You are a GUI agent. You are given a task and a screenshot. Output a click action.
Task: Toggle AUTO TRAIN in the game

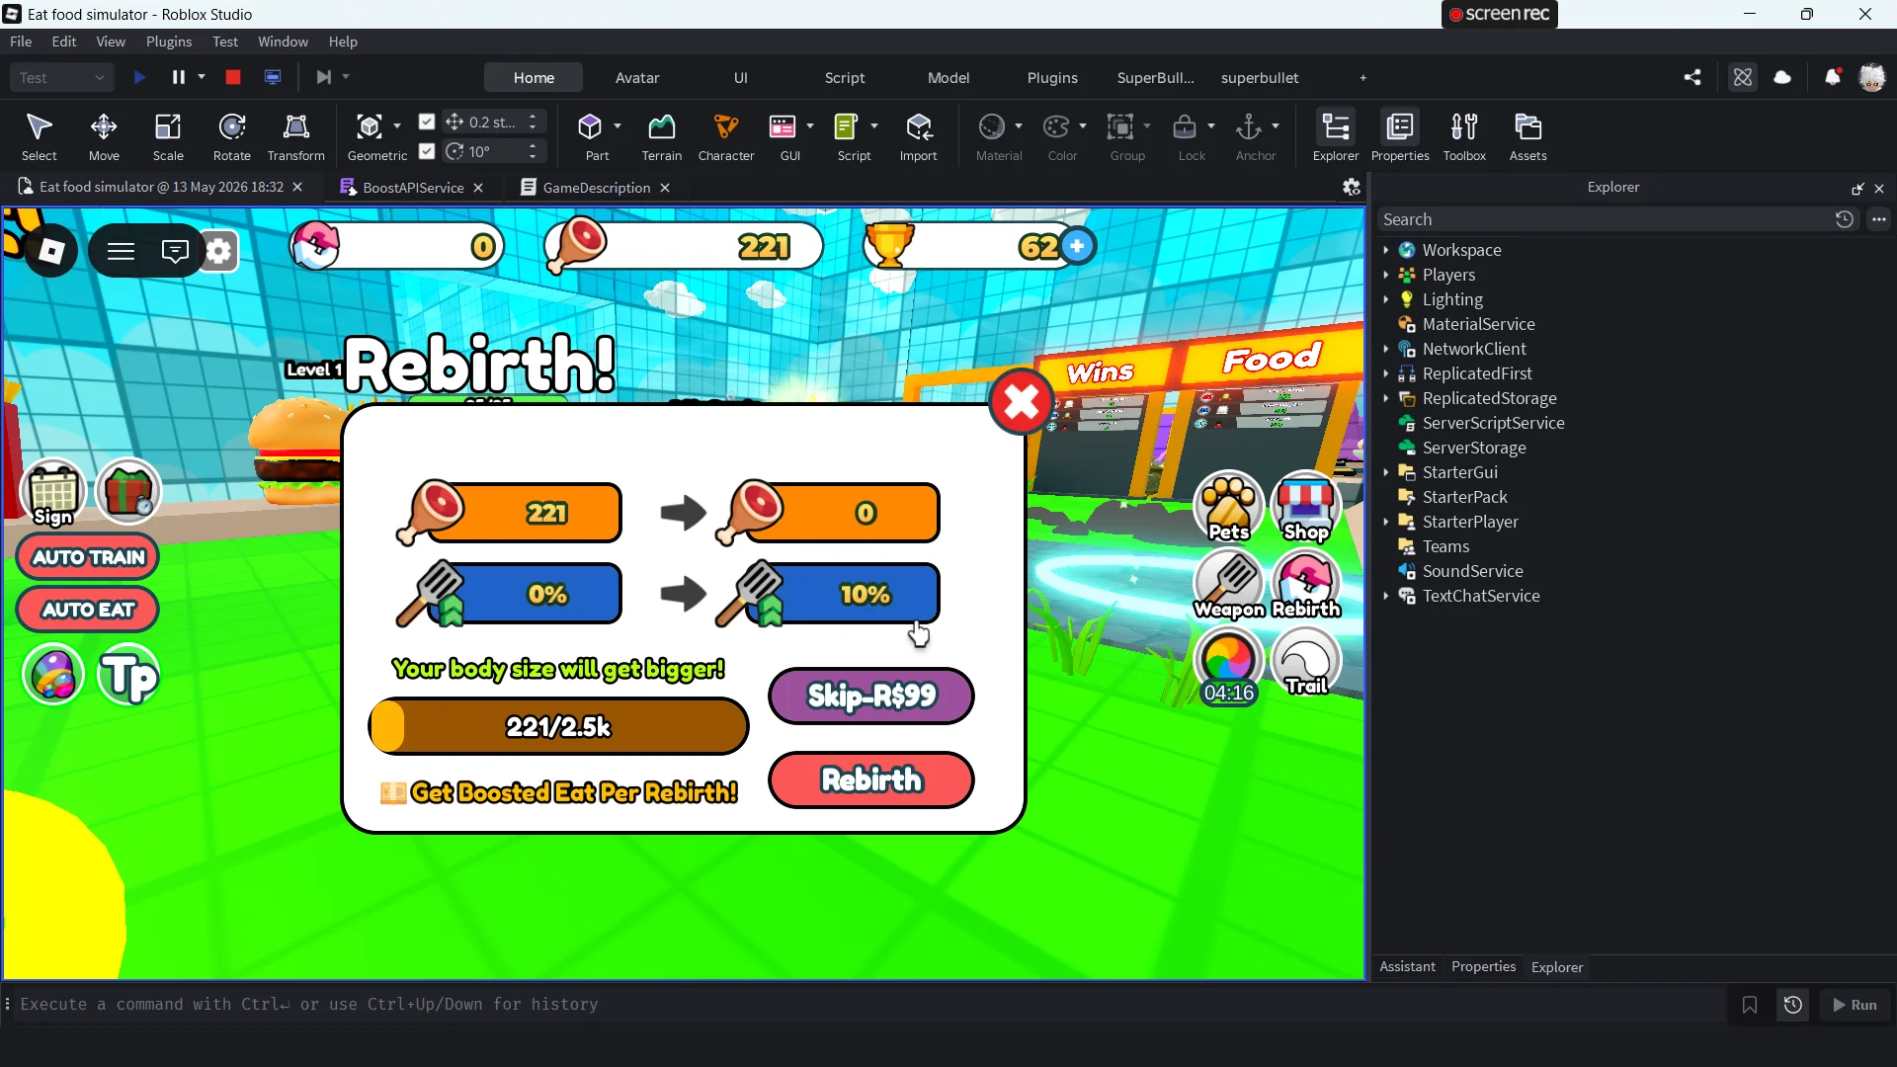[x=88, y=557]
